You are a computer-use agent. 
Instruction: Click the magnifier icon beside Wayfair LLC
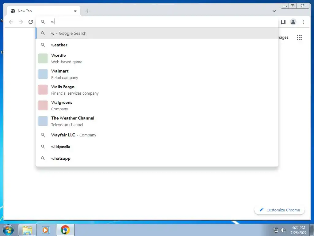(43, 135)
